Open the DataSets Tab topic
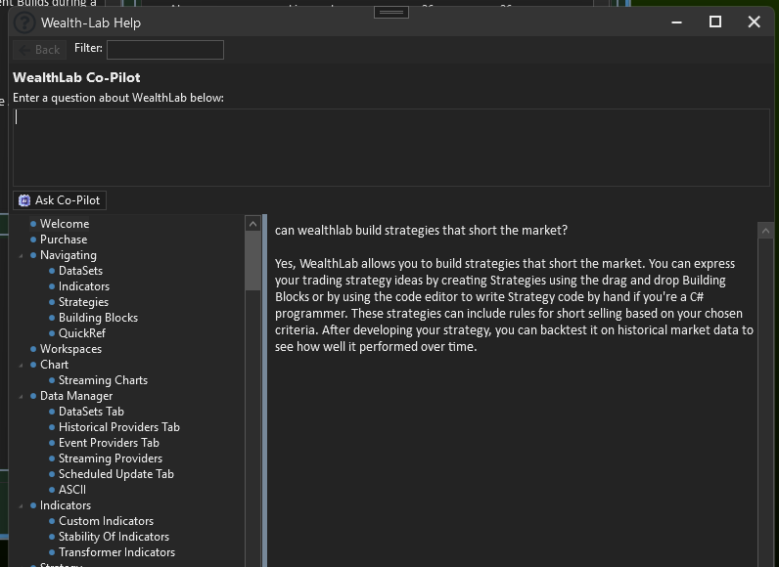The image size is (779, 567). (91, 412)
